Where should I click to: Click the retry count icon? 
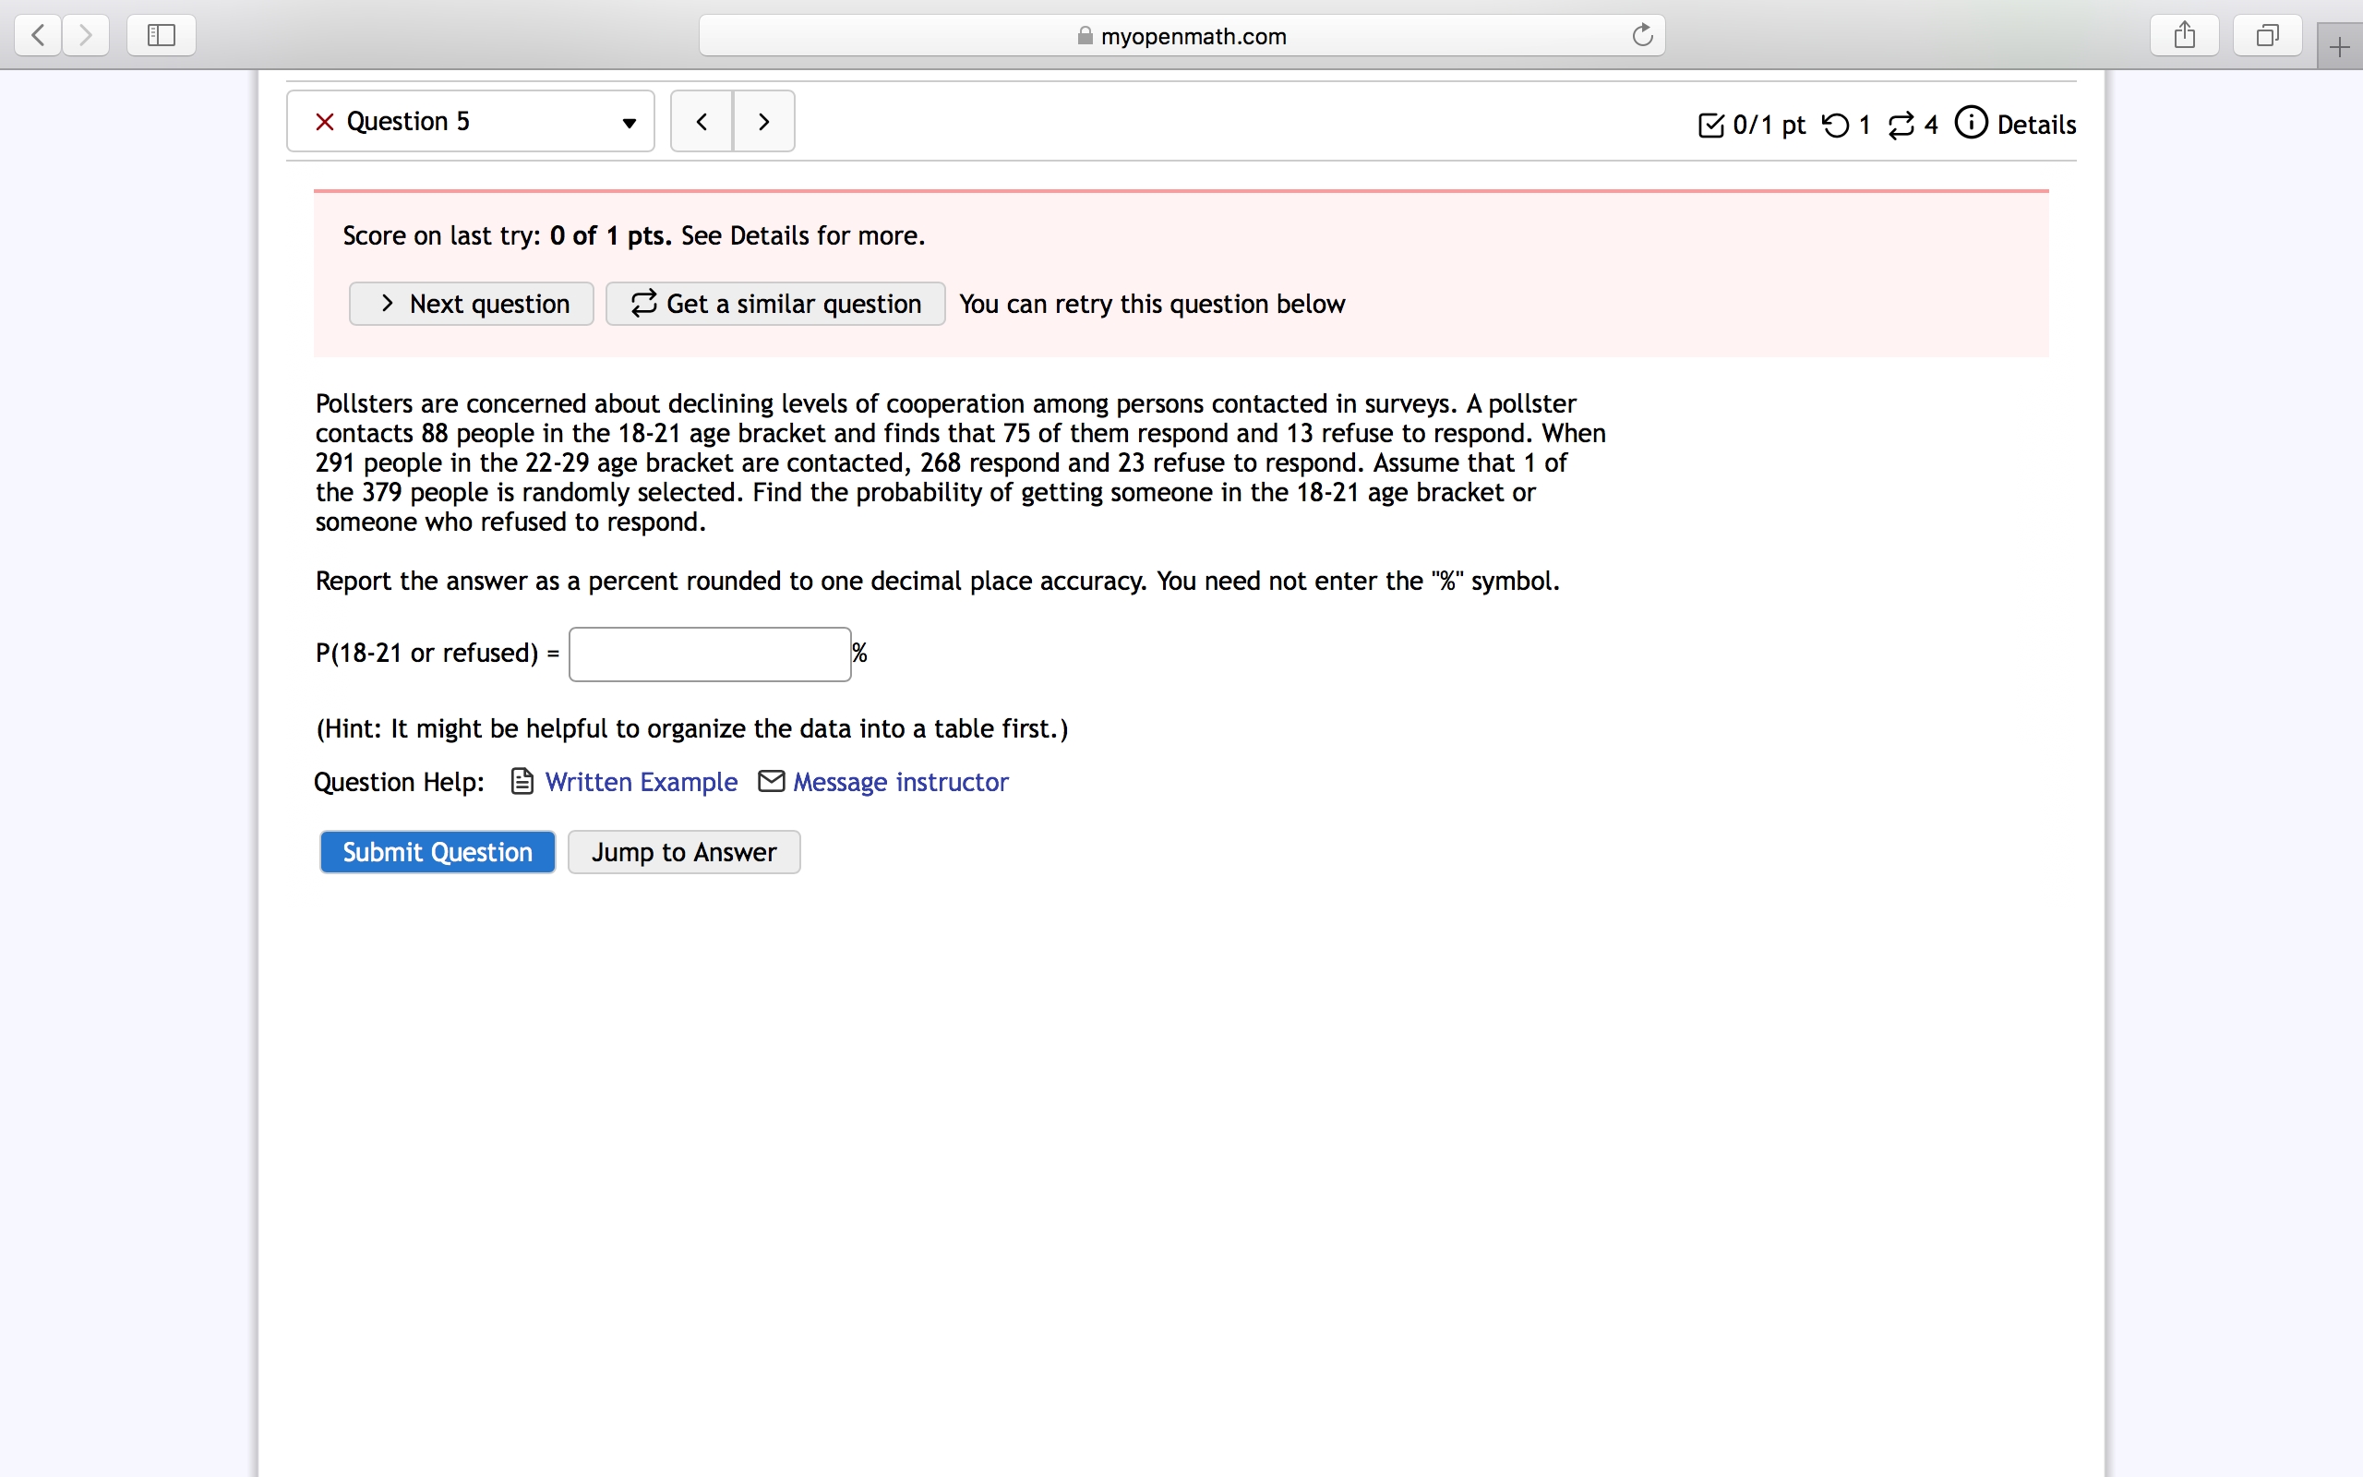[1836, 125]
